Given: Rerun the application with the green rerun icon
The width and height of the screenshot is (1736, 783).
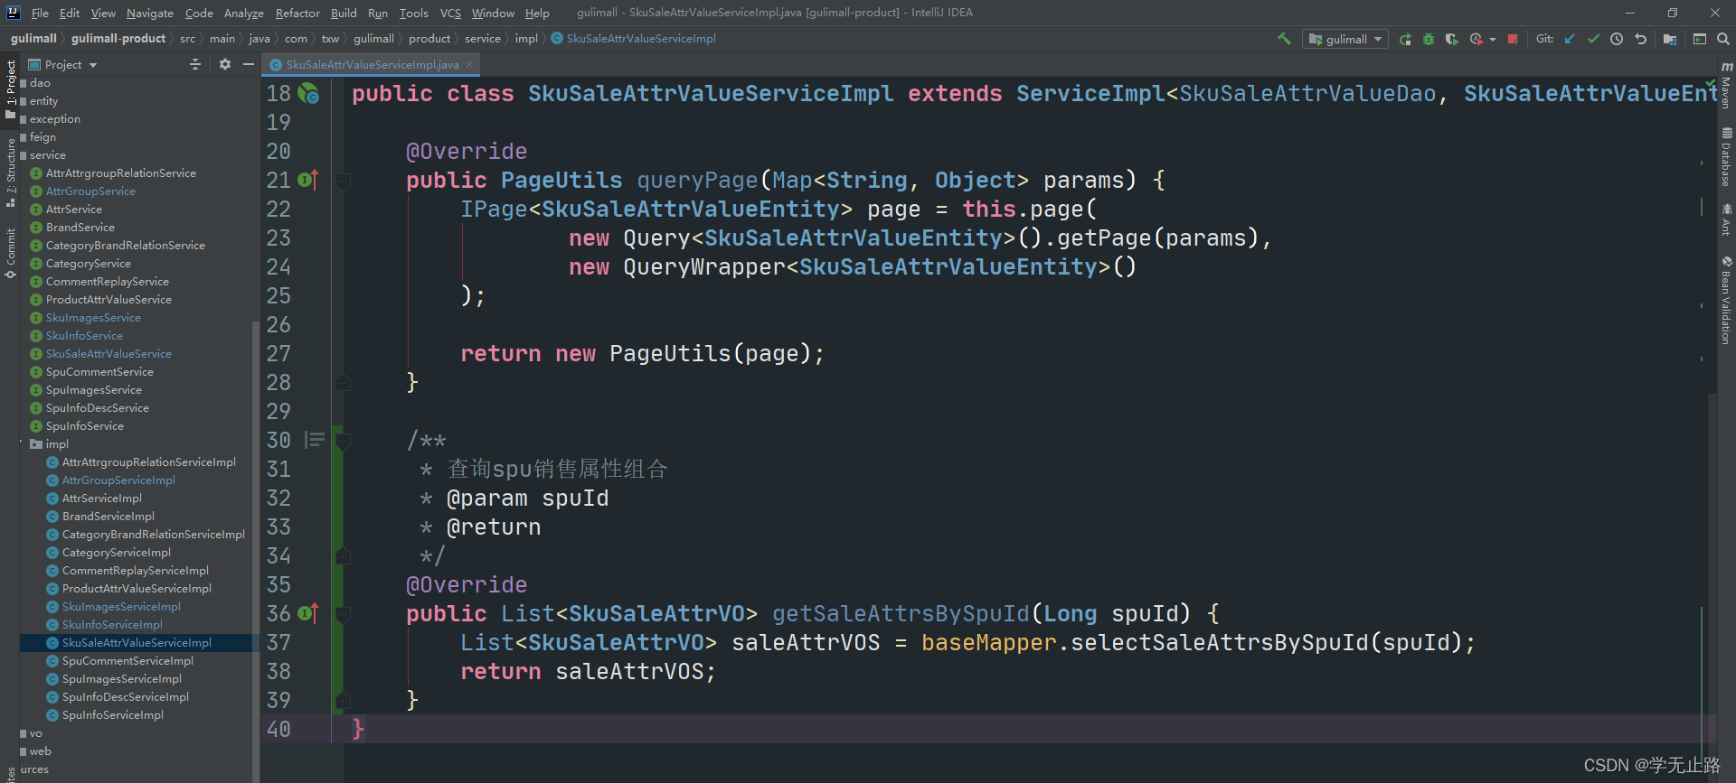Looking at the screenshot, I should pos(1405,39).
